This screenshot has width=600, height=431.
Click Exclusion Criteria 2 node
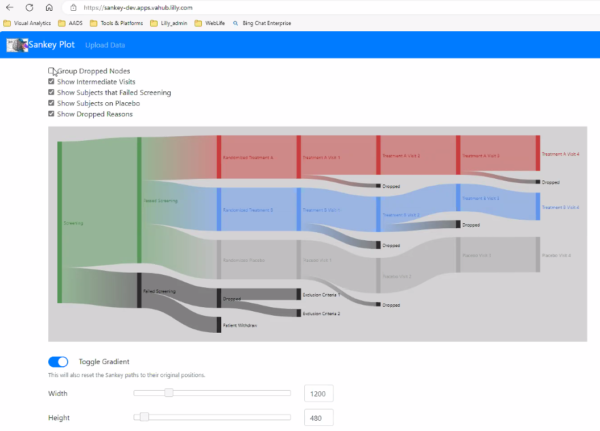[x=299, y=313]
